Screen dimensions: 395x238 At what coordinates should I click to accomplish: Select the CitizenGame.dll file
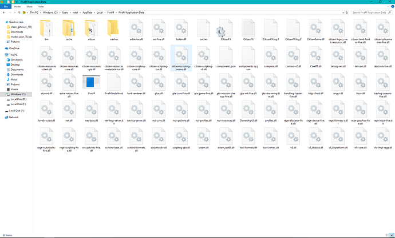(x=315, y=30)
